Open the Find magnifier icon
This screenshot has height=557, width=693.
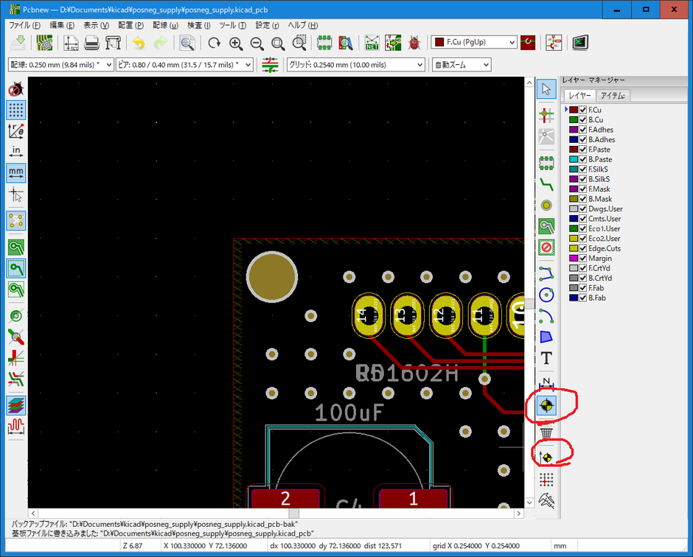187,43
